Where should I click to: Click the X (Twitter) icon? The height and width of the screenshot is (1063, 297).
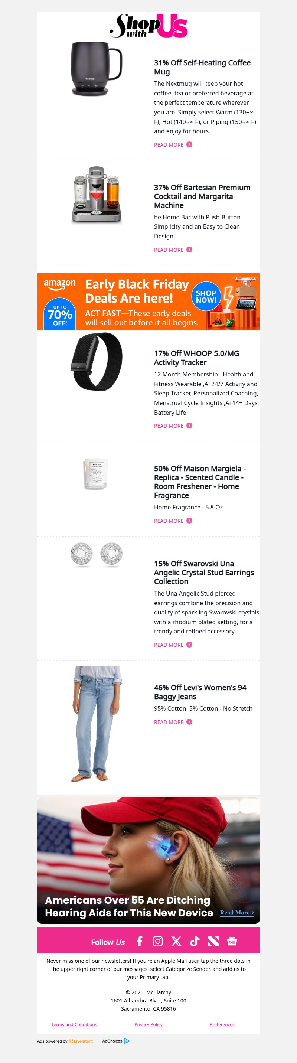177,942
